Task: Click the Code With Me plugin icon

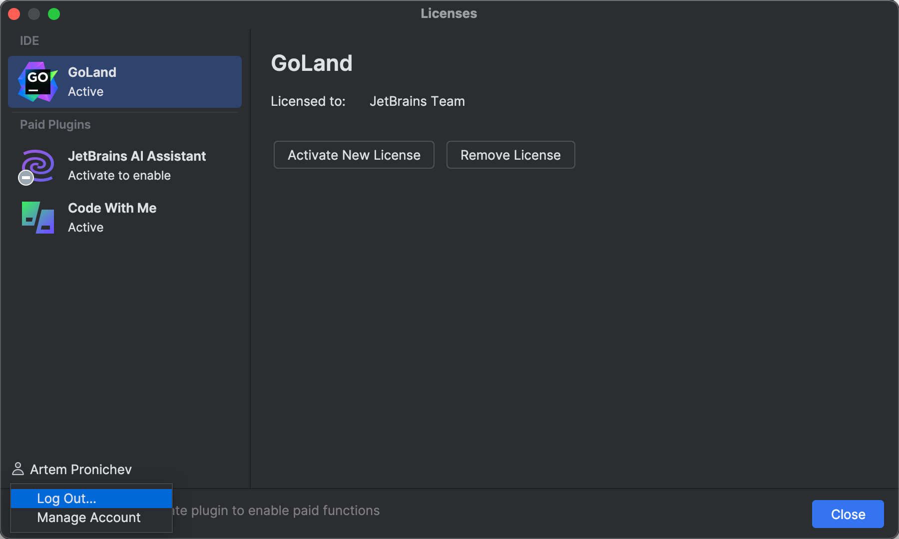Action: click(x=36, y=218)
